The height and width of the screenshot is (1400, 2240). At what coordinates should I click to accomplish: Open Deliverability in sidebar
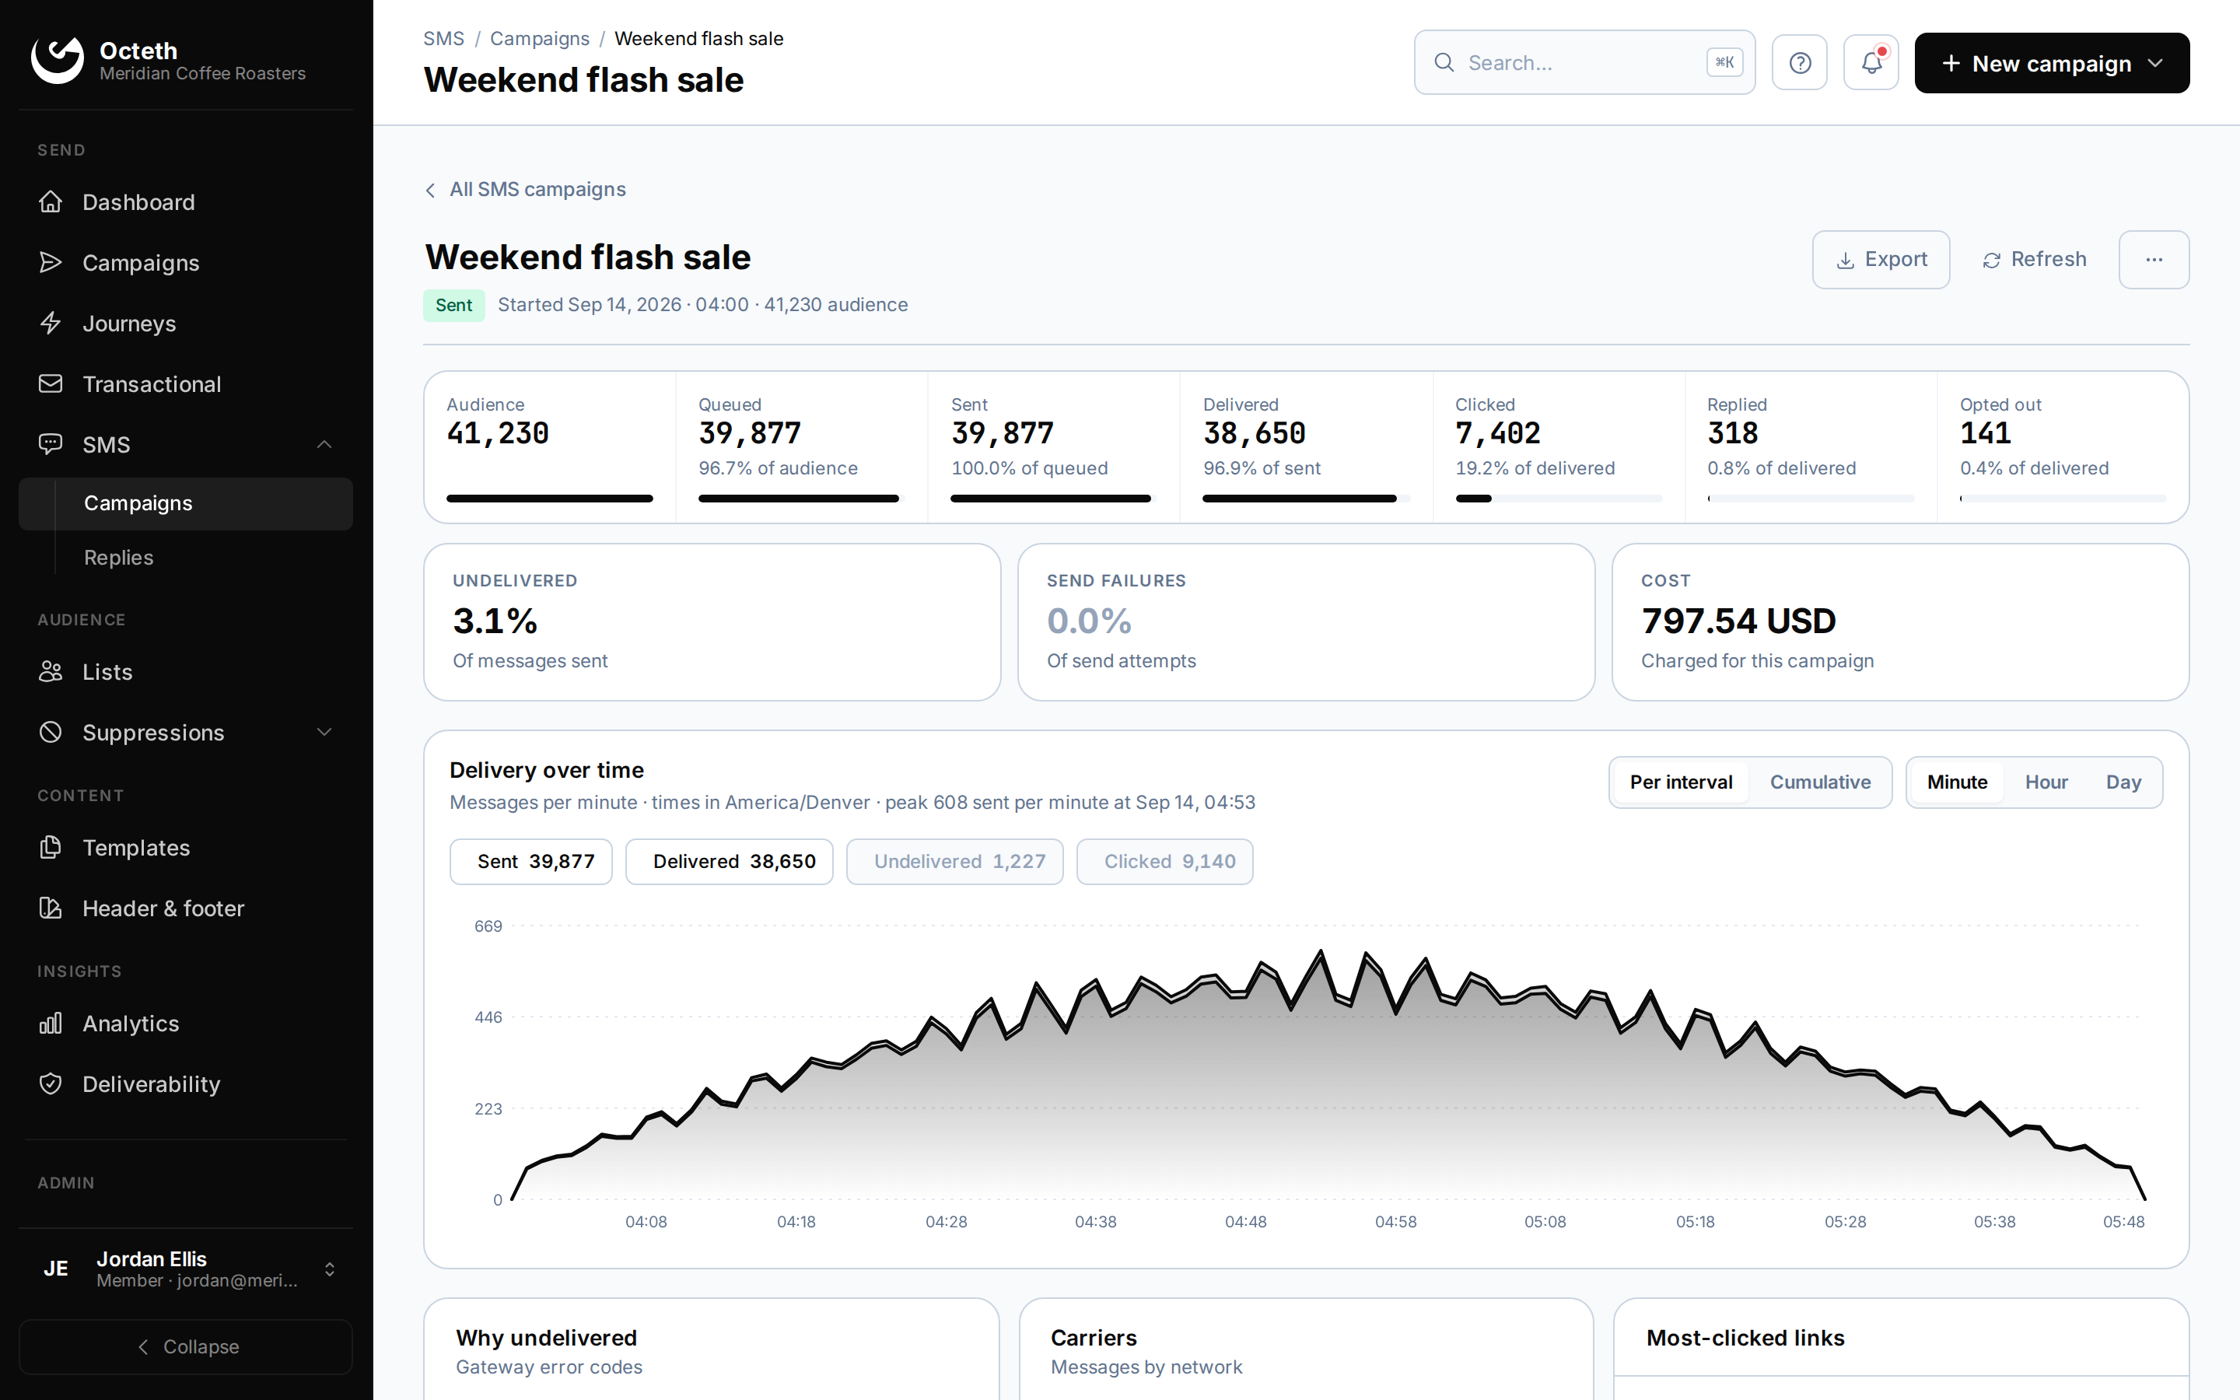click(185, 1084)
